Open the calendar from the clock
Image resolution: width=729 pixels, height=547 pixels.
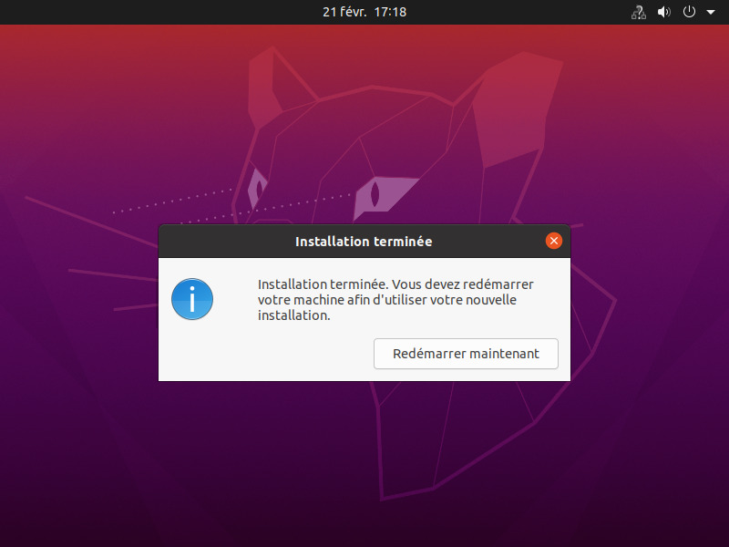click(x=364, y=12)
